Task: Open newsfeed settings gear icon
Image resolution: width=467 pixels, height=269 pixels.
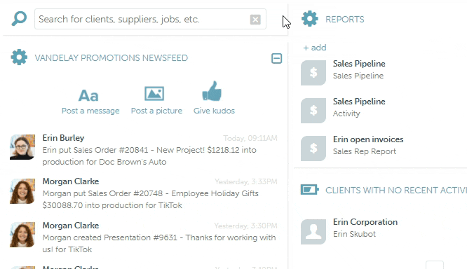Action: (19, 57)
